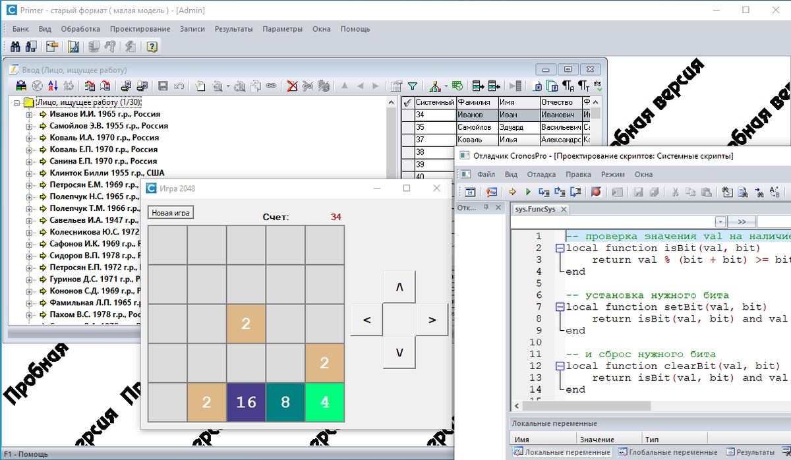791x460 pixels.
Task: Select tree item Санина Е.П. 1970 г.р., Россия
Action: coord(103,161)
